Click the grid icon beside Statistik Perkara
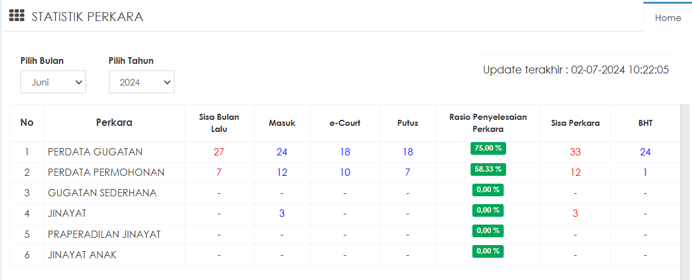The height and width of the screenshot is (280, 692). pos(16,16)
